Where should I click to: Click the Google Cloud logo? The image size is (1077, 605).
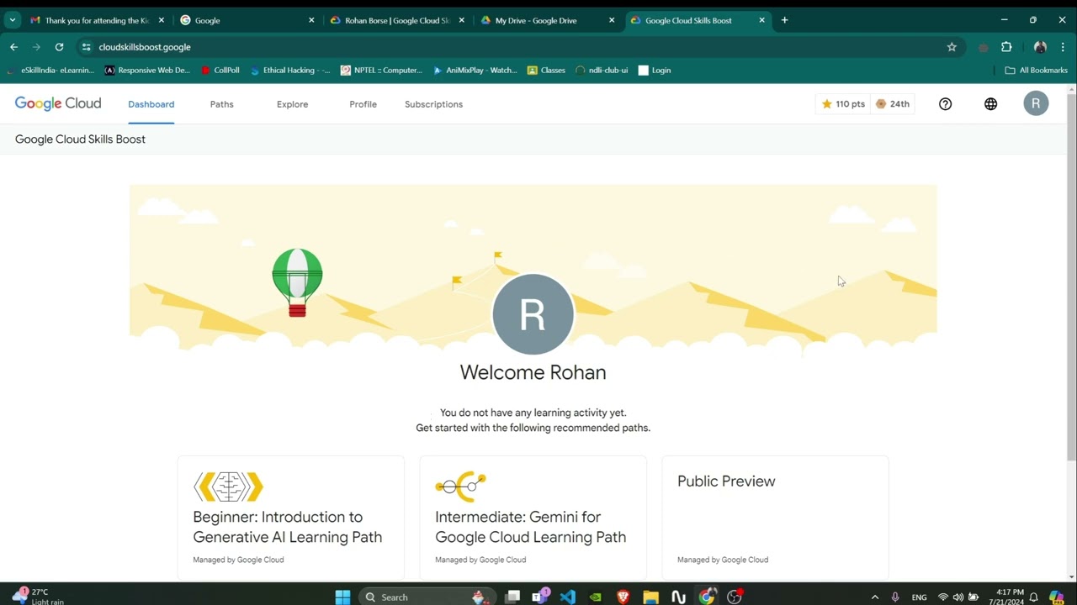coord(58,103)
